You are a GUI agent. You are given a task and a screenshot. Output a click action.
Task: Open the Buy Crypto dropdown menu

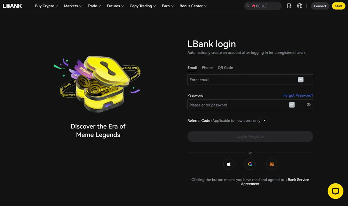[46, 6]
